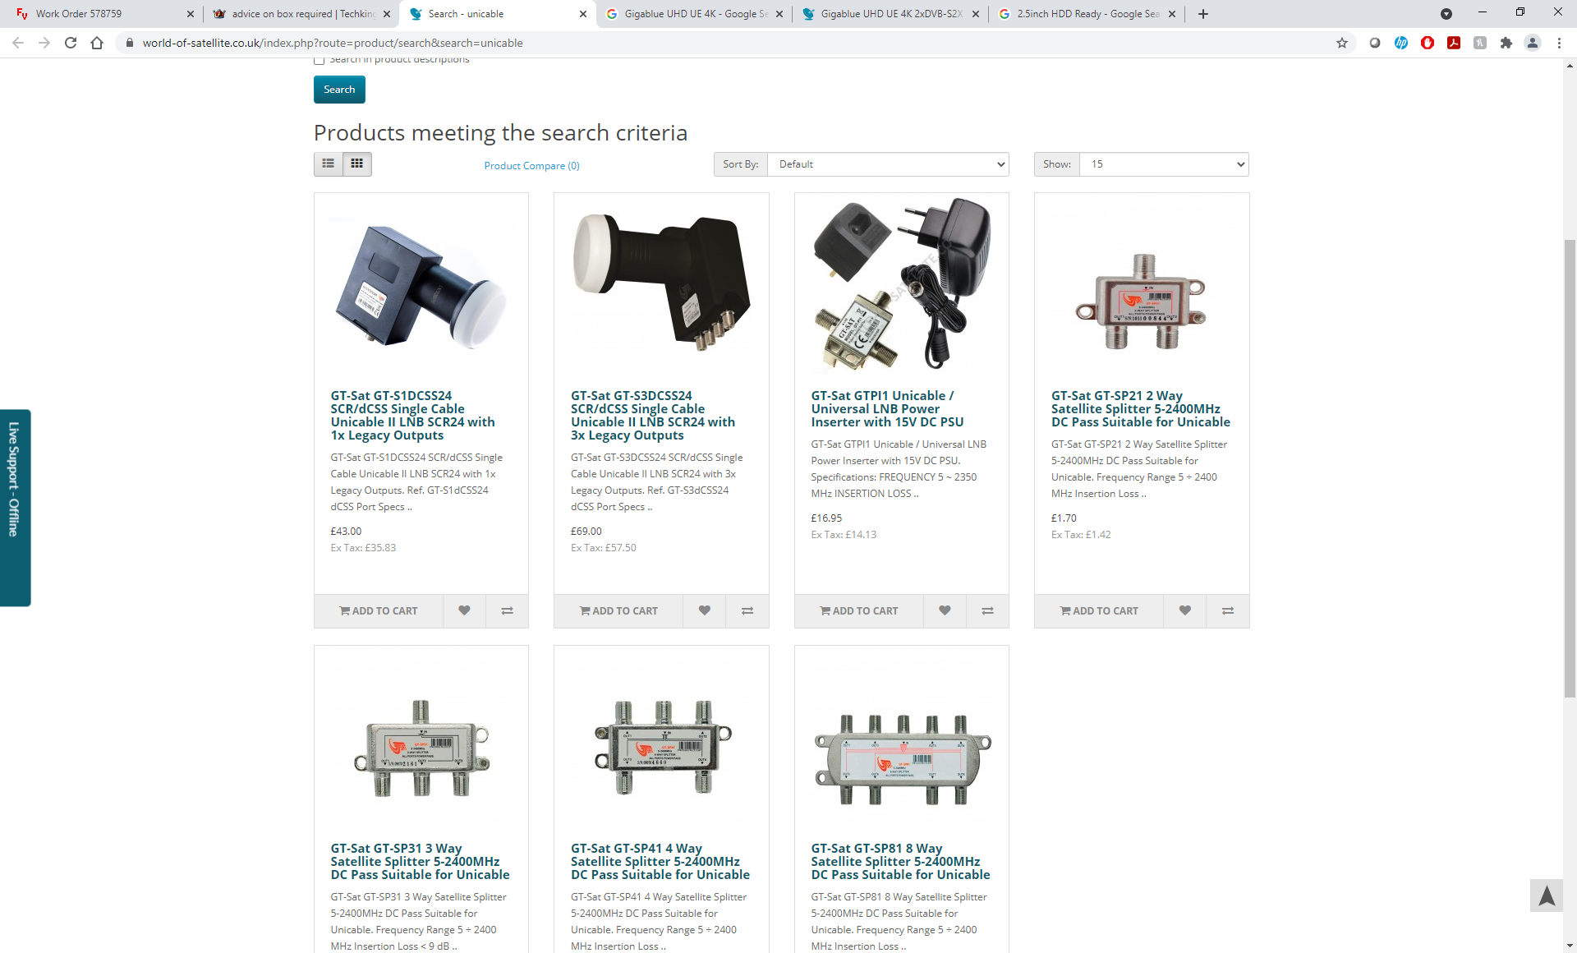This screenshot has width=1577, height=953.
Task: Open GT-Sat GT-S3DCSS24 product title link
Action: (653, 416)
